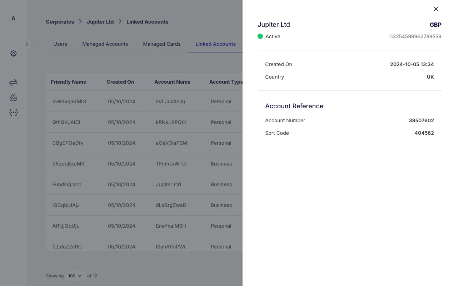The height and width of the screenshot is (286, 459).
Task: Click account name EneYxaIMSH
Action: 171,226
